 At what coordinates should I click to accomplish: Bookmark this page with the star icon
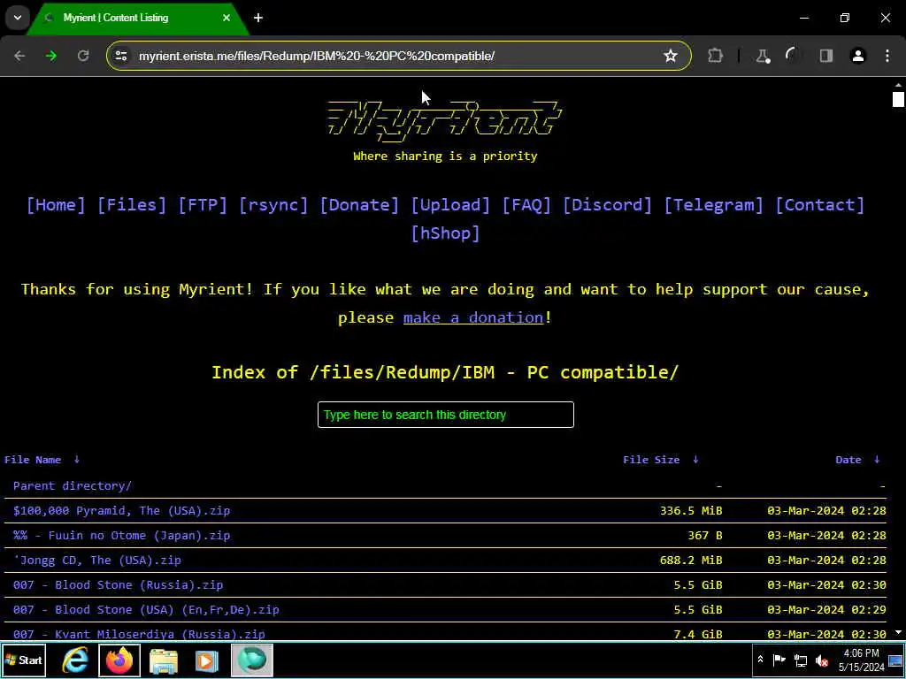671,56
